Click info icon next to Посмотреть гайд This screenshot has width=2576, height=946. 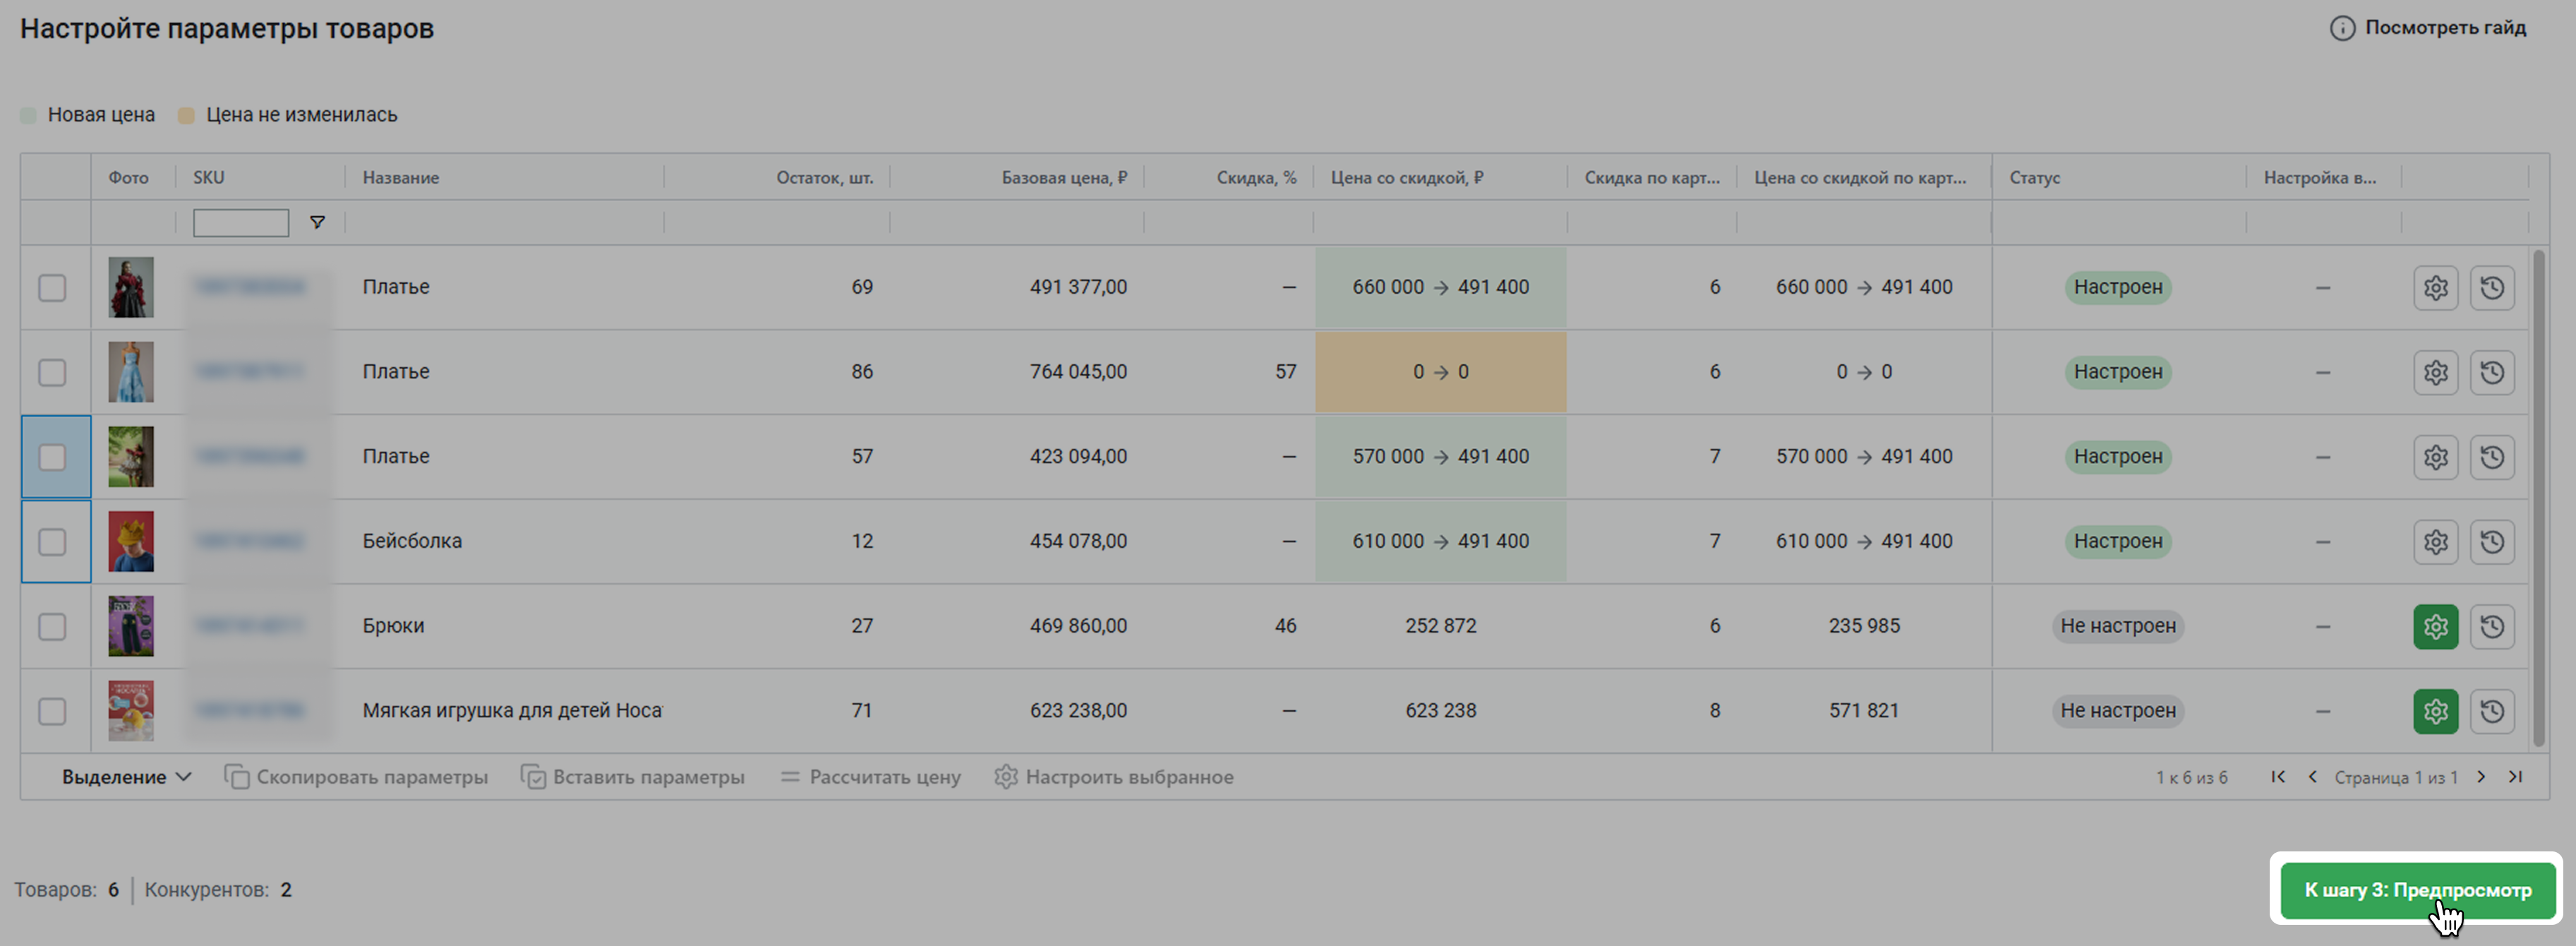[2342, 28]
